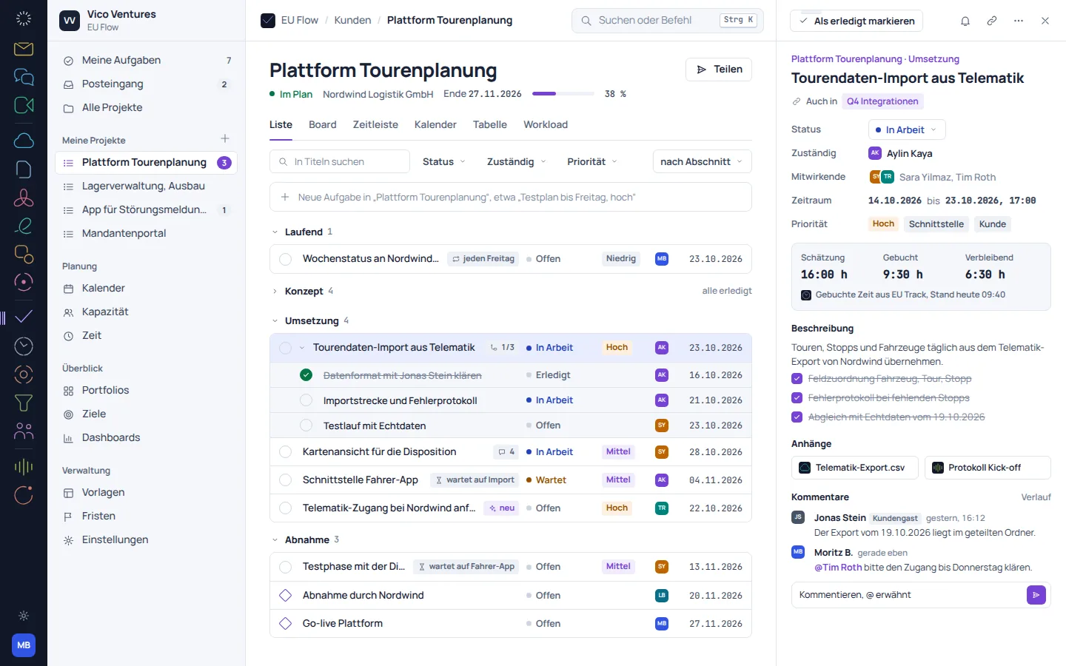
Task: Uncheck Feldzuordnung Fahrzeug, Tour, Stopp item
Action: pyautogui.click(x=797, y=379)
